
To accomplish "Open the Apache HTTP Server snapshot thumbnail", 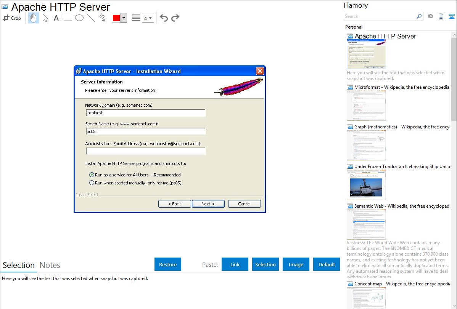I will [366, 54].
